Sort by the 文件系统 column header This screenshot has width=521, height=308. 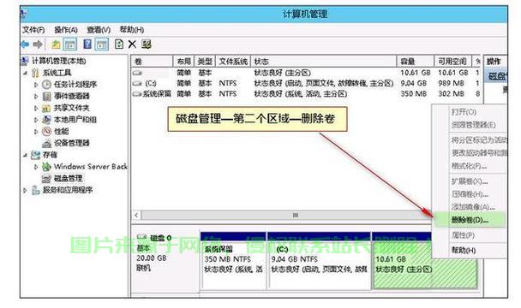(x=233, y=62)
